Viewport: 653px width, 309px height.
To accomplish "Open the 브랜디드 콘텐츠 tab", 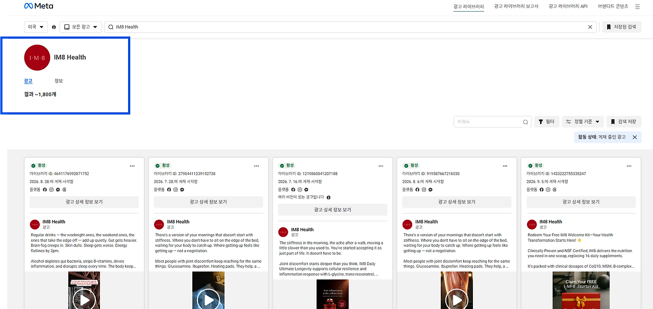I will [613, 7].
